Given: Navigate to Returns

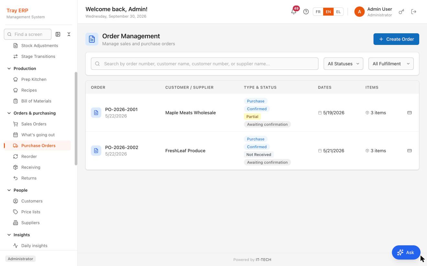Looking at the screenshot, I should (29, 178).
